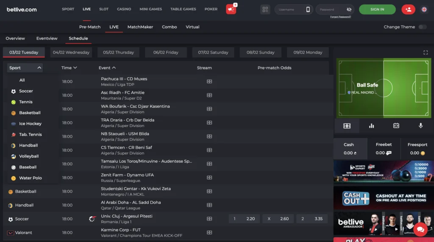Image resolution: width=434 pixels, height=242 pixels.
Task: Open SPORT in the top navigation
Action: point(68,9)
